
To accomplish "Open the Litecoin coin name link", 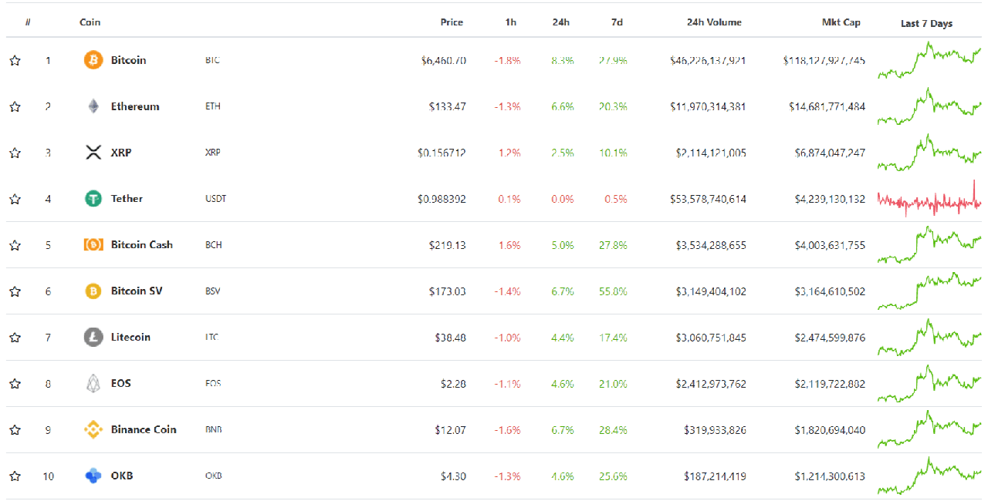I will (130, 337).
